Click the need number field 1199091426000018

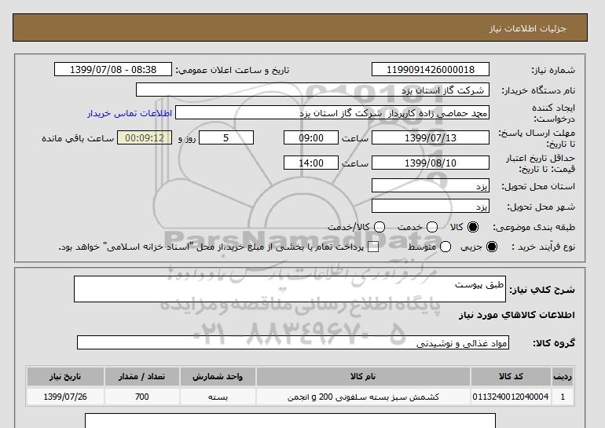[431, 69]
